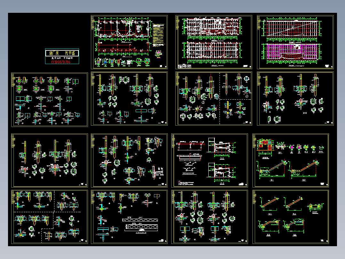345x259 pixels.
Task: Select the TB6 stair detail
Action: point(294,227)
